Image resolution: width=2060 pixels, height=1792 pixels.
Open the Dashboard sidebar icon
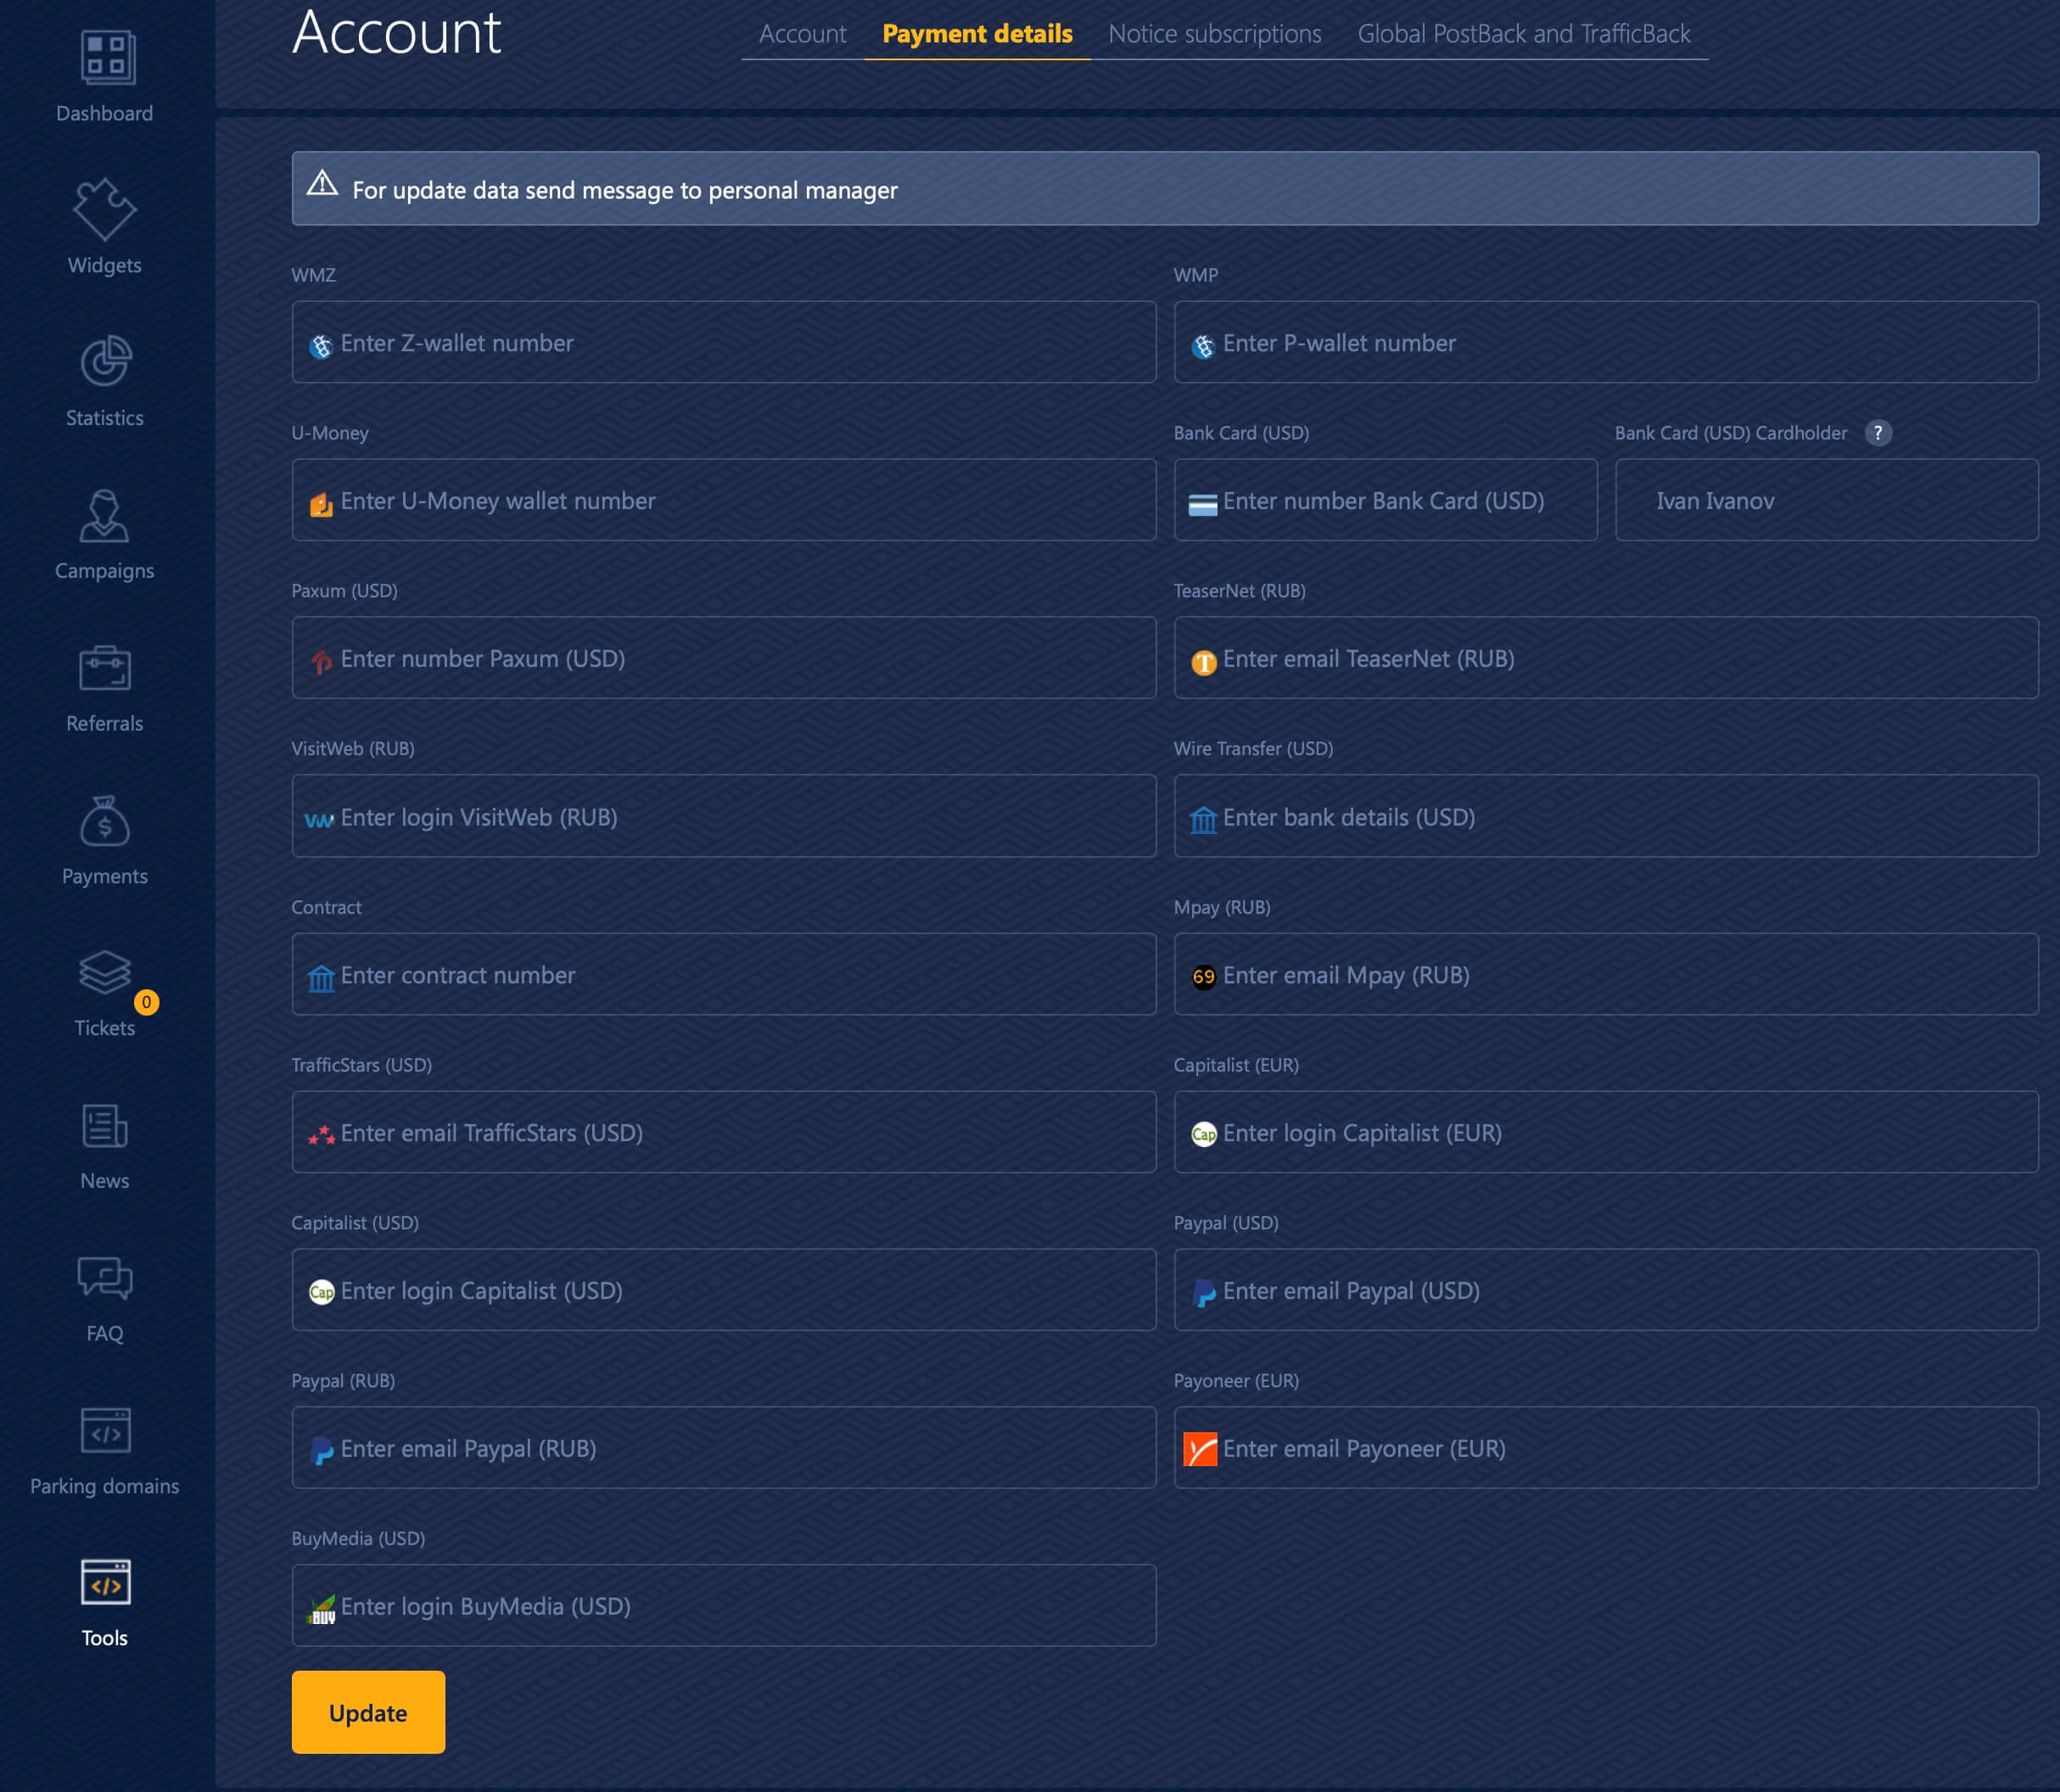(x=106, y=57)
